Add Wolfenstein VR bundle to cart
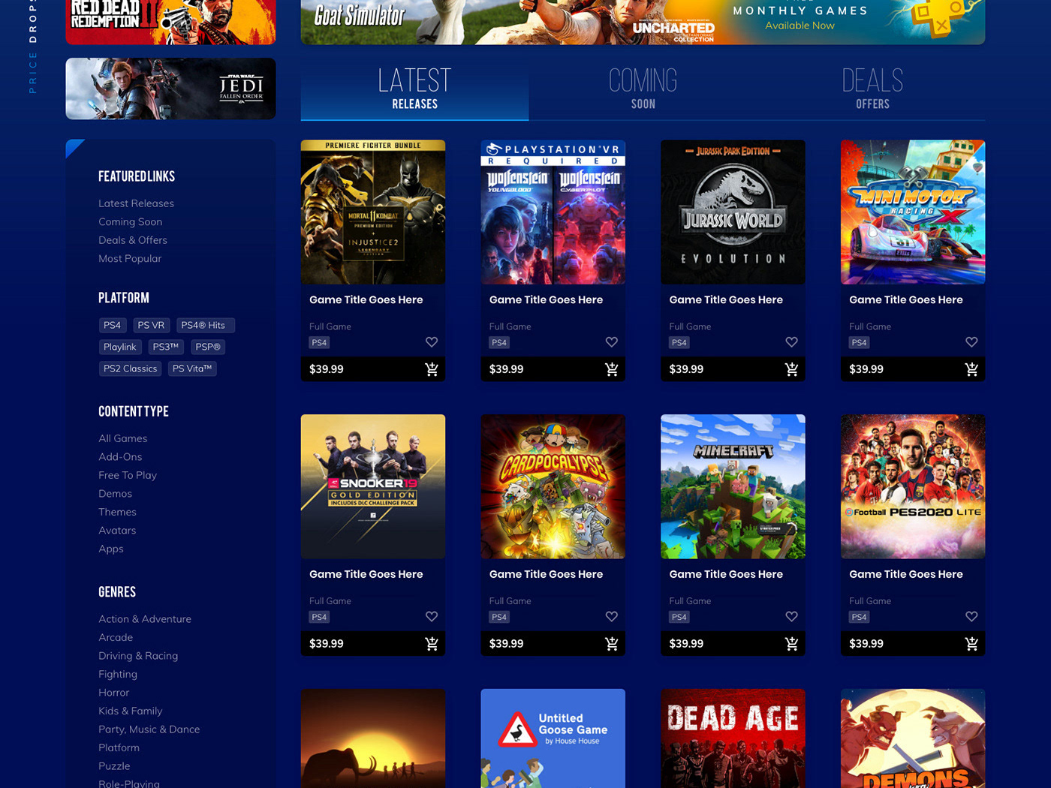This screenshot has height=788, width=1051. click(x=612, y=369)
